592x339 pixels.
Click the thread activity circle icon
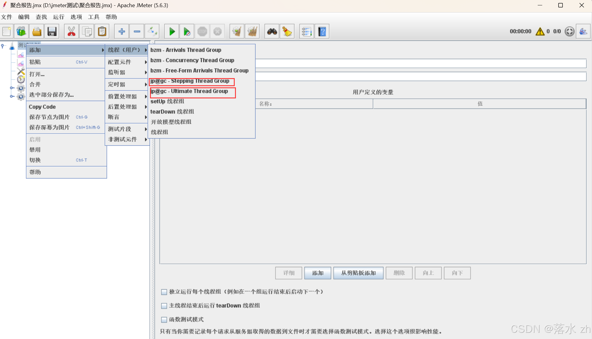click(569, 31)
